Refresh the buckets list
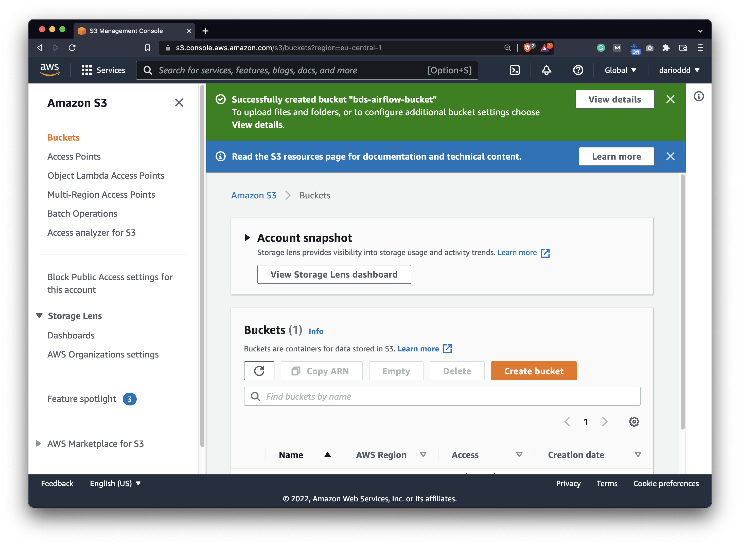The width and height of the screenshot is (740, 545). (259, 371)
